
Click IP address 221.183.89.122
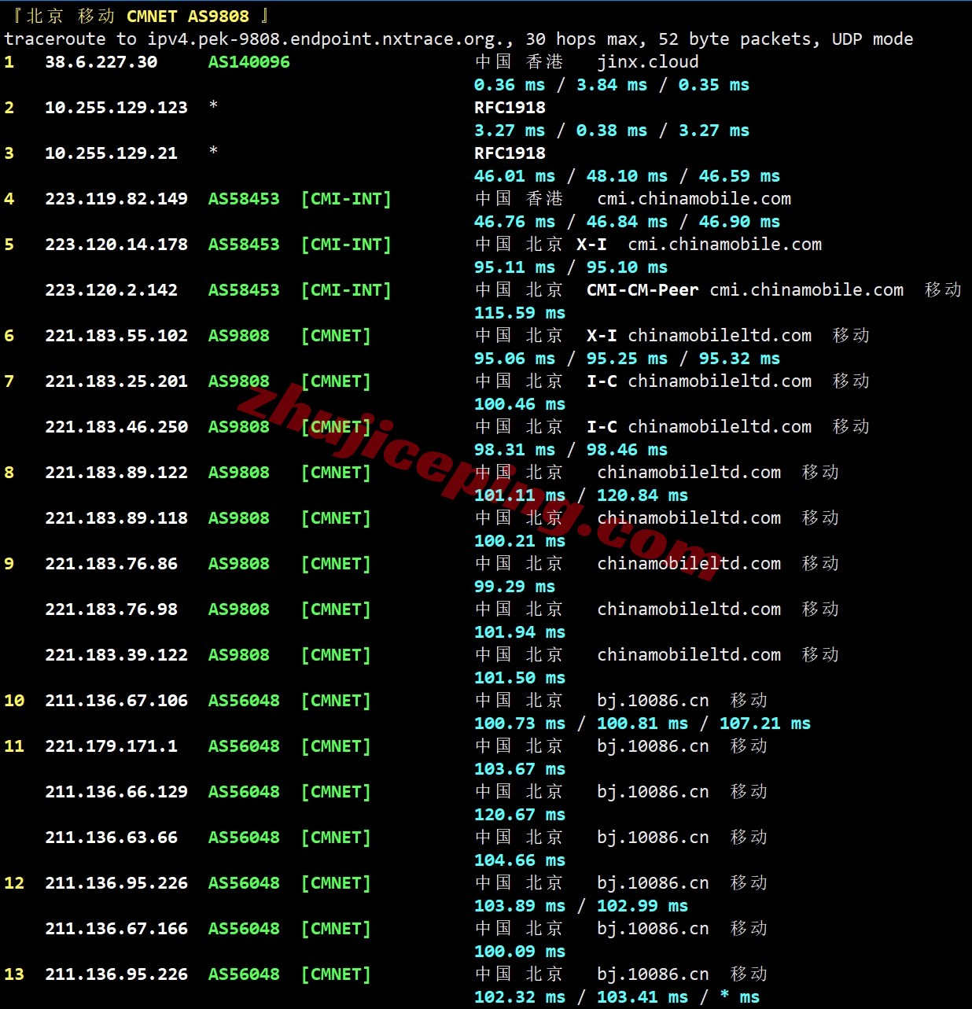(x=116, y=473)
